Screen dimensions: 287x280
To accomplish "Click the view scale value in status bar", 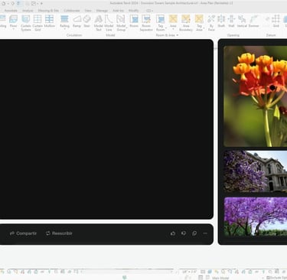I will pos(189,272).
